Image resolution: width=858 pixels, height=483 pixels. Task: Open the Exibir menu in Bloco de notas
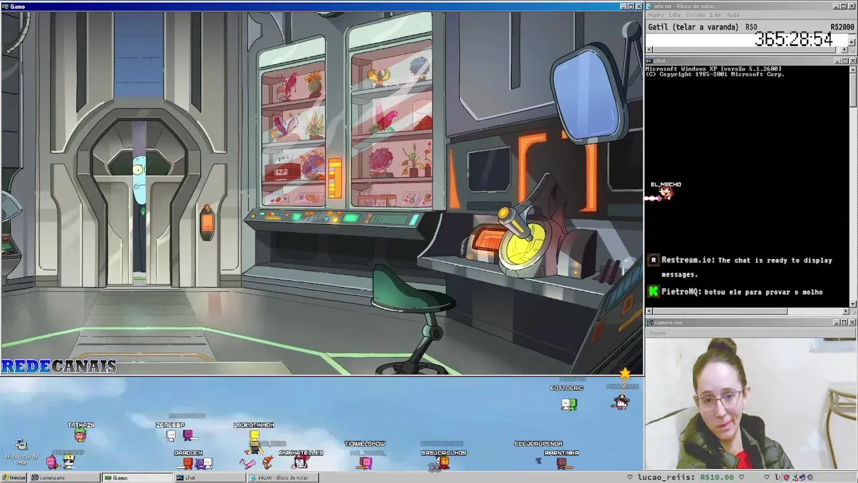click(716, 15)
